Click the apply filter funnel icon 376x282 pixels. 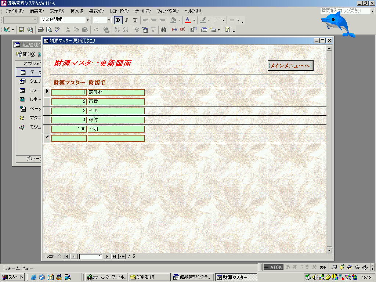click(x=153, y=30)
